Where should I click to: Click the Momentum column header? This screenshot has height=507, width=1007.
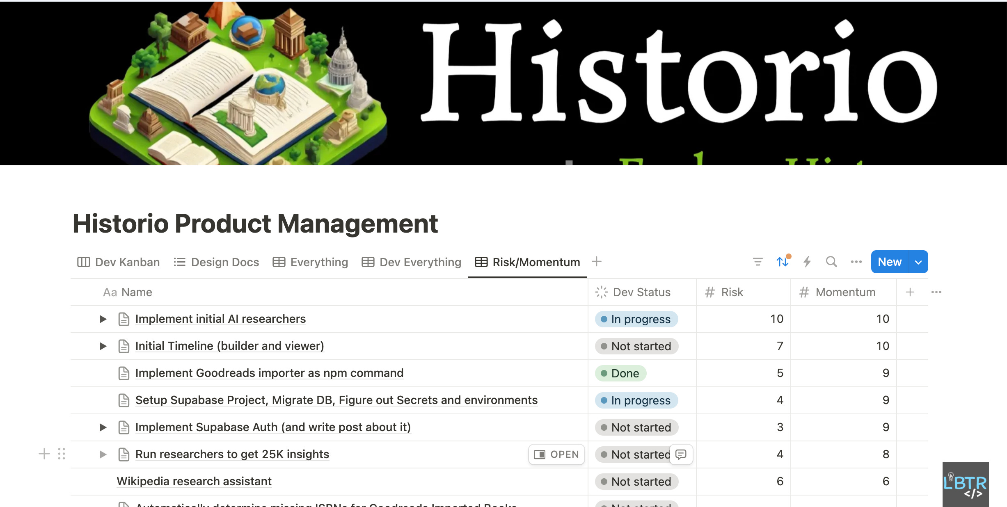click(844, 292)
